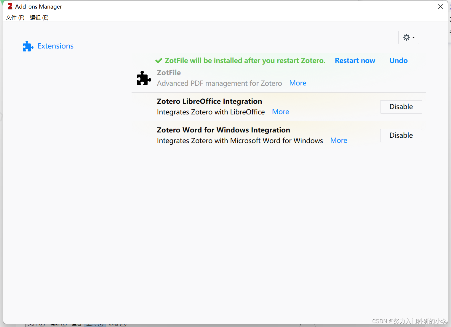Undo the ZotFile installation
Image resolution: width=451 pixels, height=327 pixels.
(x=399, y=61)
